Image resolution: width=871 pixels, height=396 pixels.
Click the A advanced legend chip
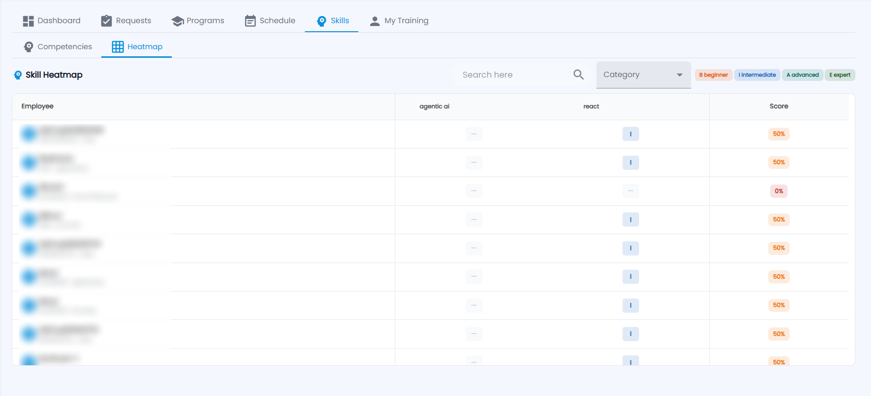coord(803,75)
